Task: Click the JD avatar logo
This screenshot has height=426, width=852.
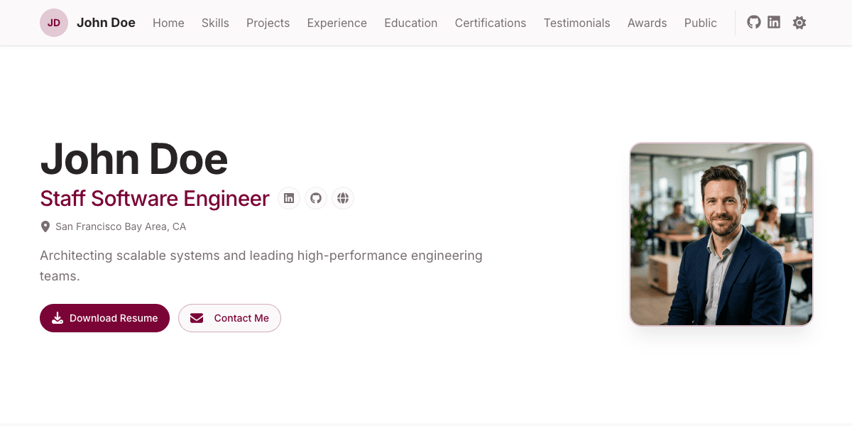Action: pyautogui.click(x=54, y=23)
